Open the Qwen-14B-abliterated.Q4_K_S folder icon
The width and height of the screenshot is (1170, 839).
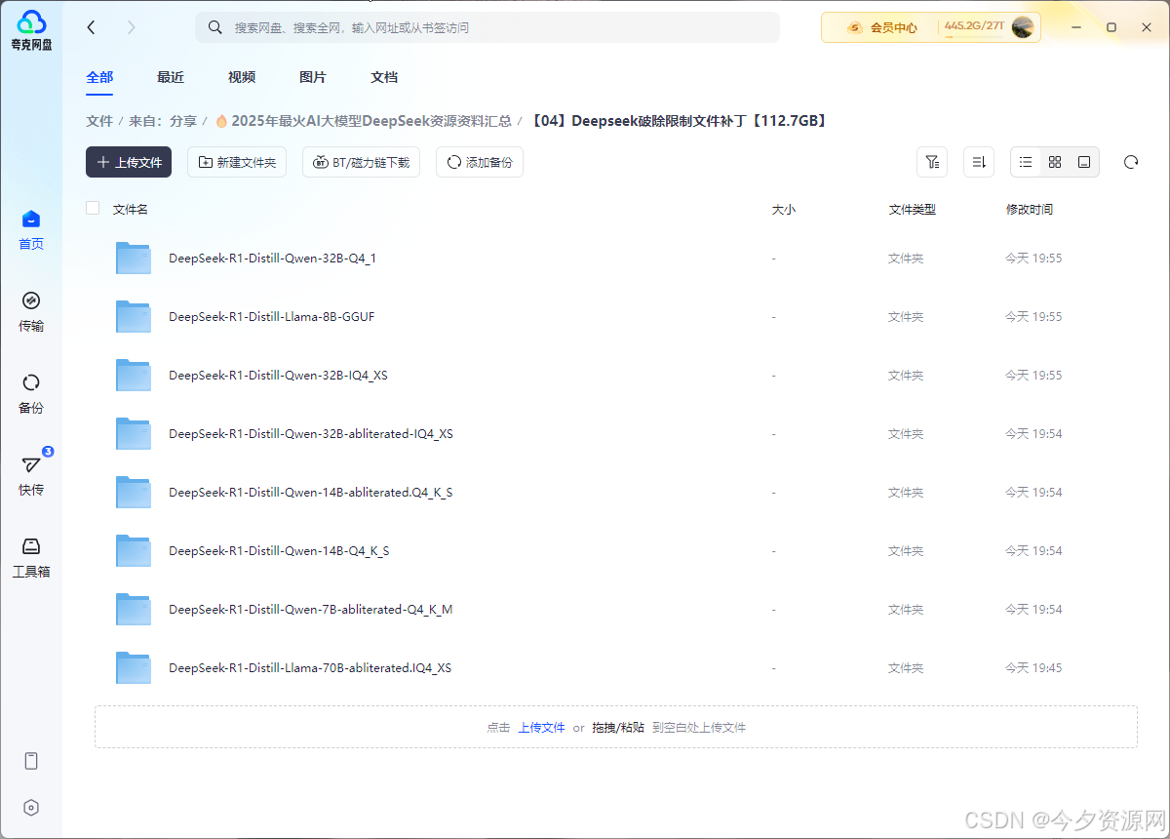134,493
